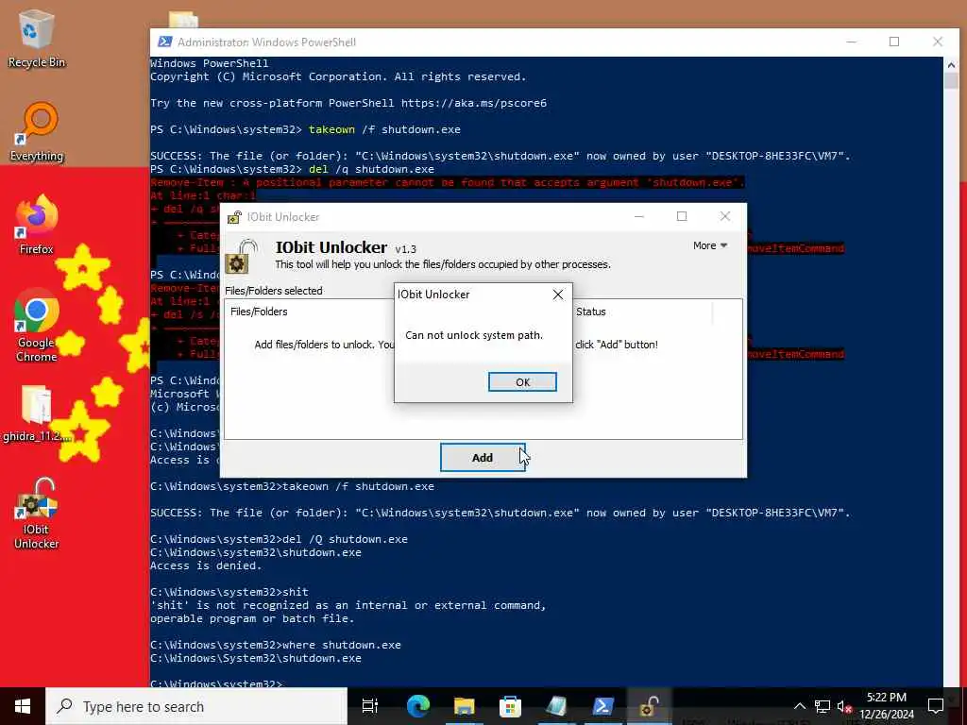This screenshot has height=725, width=967.
Task: Open the Everything search desktop icon
Action: (x=37, y=132)
